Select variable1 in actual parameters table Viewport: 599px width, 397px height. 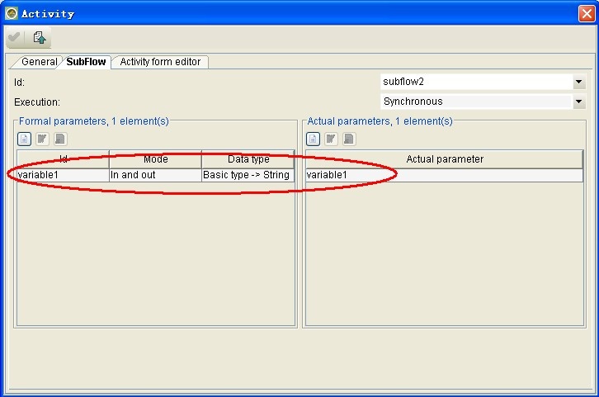point(445,175)
